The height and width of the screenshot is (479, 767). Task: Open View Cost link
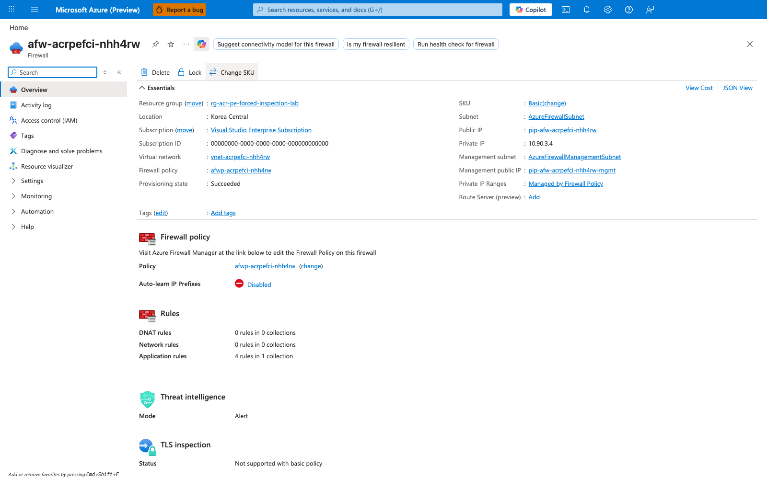[699, 88]
